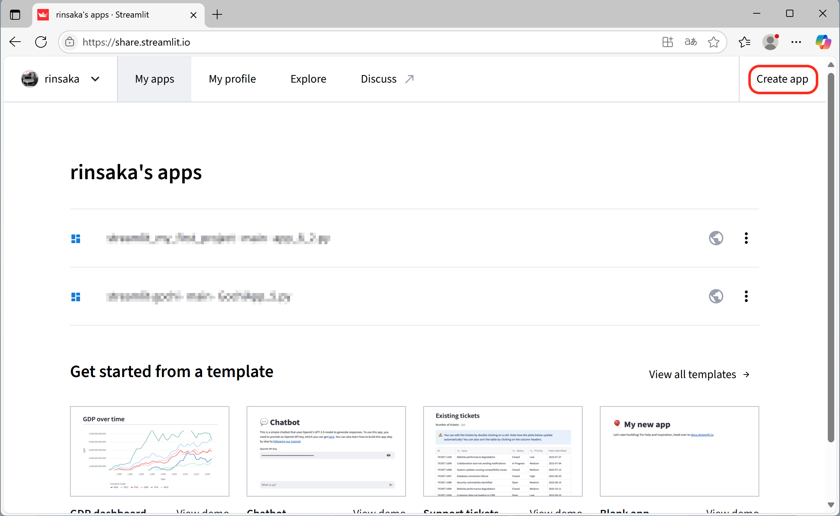Open the tab actions menu icon
Viewport: 840px width, 516px height.
coord(15,15)
